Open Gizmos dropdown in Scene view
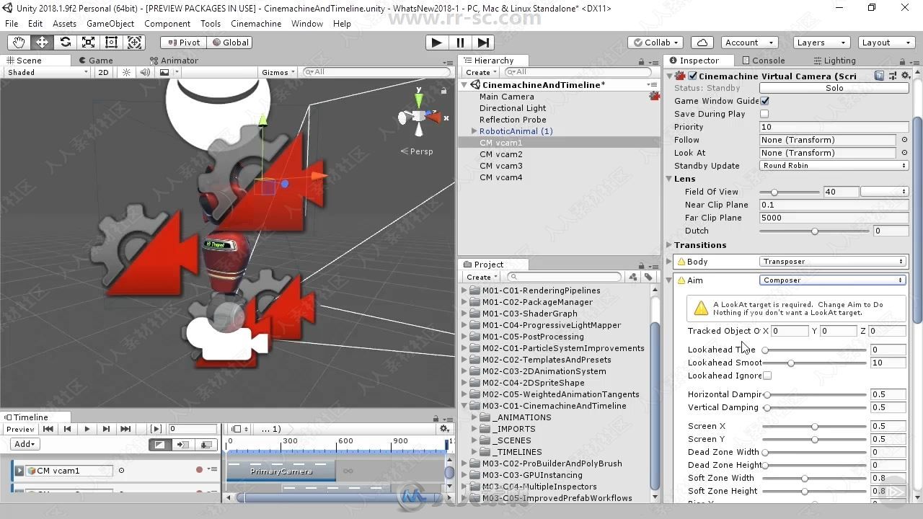This screenshot has height=519, width=923. coord(278,72)
